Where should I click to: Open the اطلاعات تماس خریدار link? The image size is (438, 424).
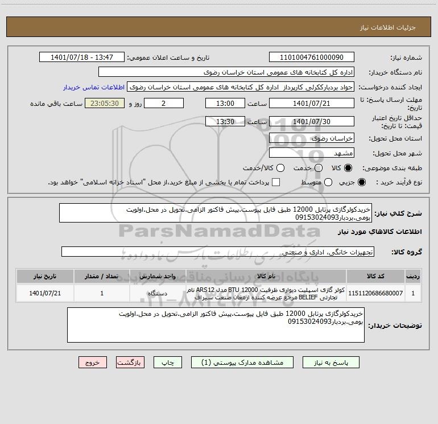coord(94,87)
